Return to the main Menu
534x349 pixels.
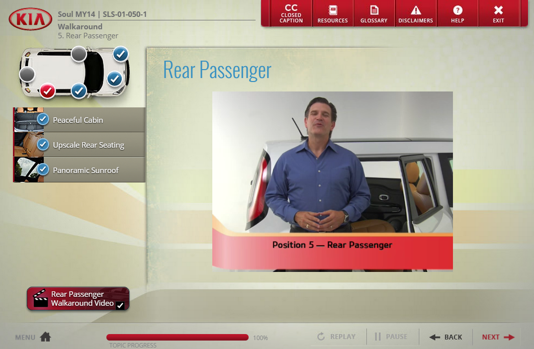33,337
